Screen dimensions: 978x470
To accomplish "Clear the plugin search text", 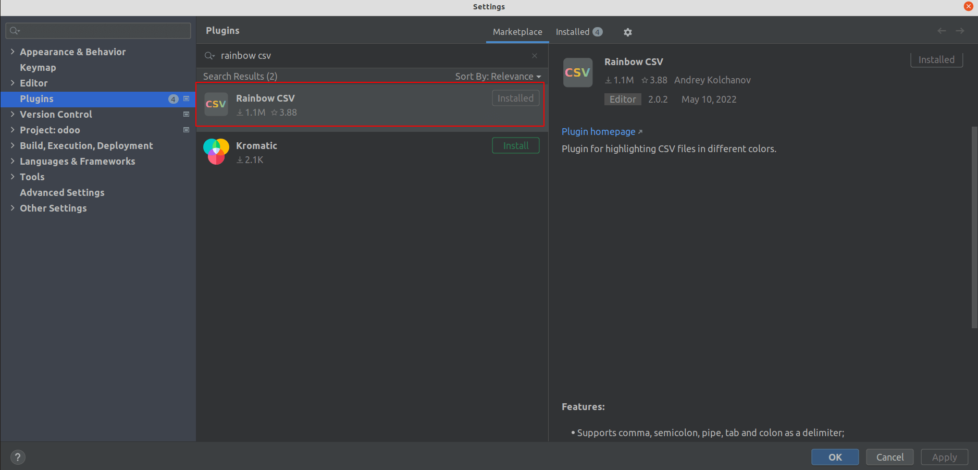I will point(535,56).
